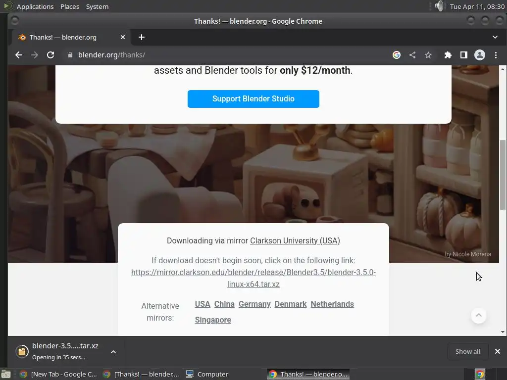Screen dimensions: 507x380
Task: Click scrollbar up arrow
Action: (503, 69)
